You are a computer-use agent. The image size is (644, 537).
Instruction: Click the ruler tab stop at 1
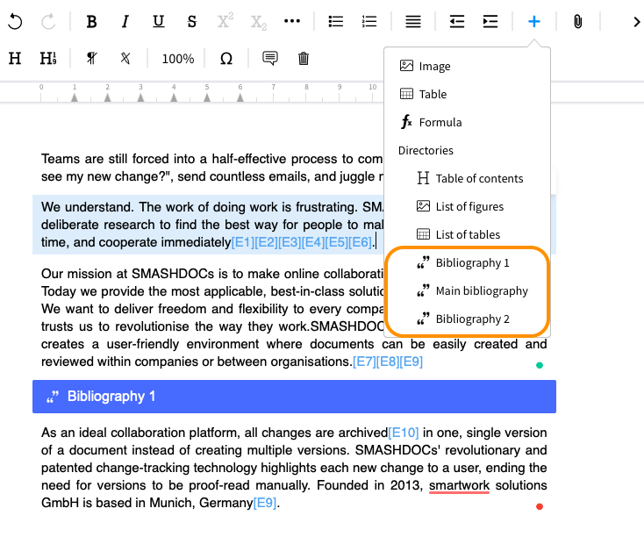tap(75, 97)
